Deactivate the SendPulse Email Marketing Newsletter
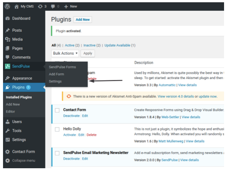This screenshot has height=172, width=232. tap(72, 159)
